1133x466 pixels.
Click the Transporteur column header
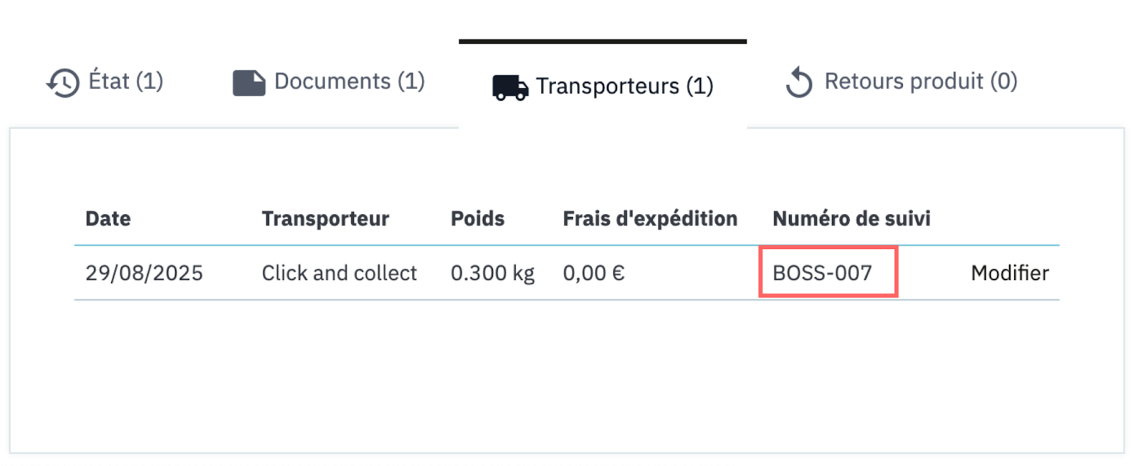click(x=325, y=219)
